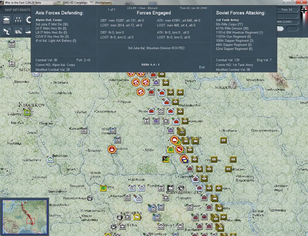Open the MAP INFORMATION tab

click(x=18, y=10)
